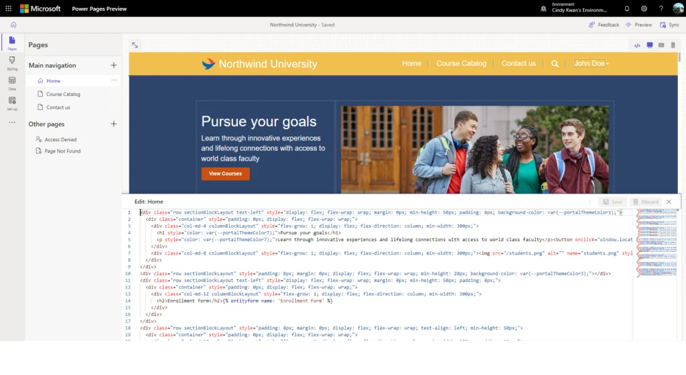The image size is (686, 375).
Task: Open the John Doe user dropdown
Action: coord(591,64)
